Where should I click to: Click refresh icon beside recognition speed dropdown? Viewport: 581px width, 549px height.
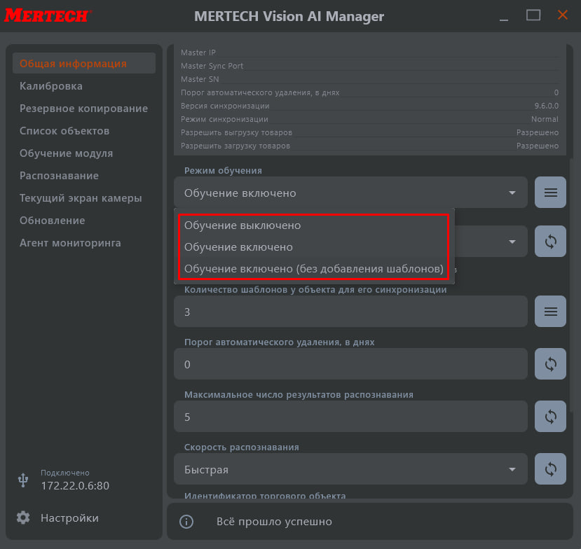pos(550,469)
